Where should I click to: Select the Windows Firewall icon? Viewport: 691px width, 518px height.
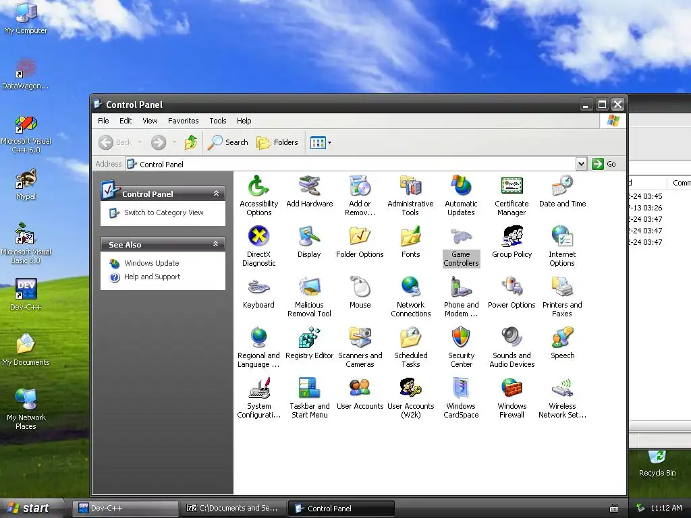(512, 398)
